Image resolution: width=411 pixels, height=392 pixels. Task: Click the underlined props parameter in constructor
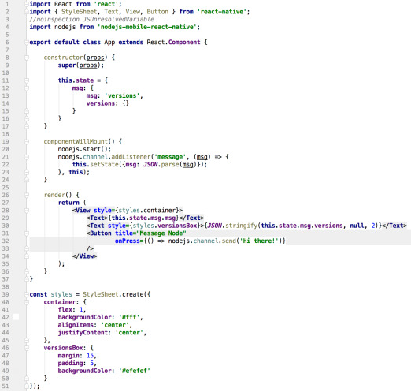[x=95, y=58]
